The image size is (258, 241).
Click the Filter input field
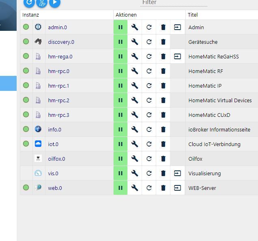pyautogui.click(x=174, y=3)
